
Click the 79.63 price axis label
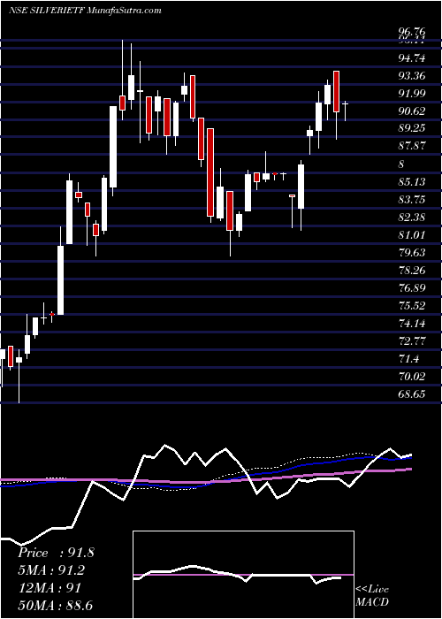412,253
